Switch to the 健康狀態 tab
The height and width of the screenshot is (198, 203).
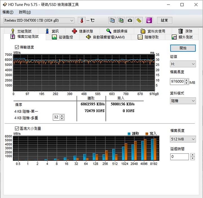coord(83,31)
